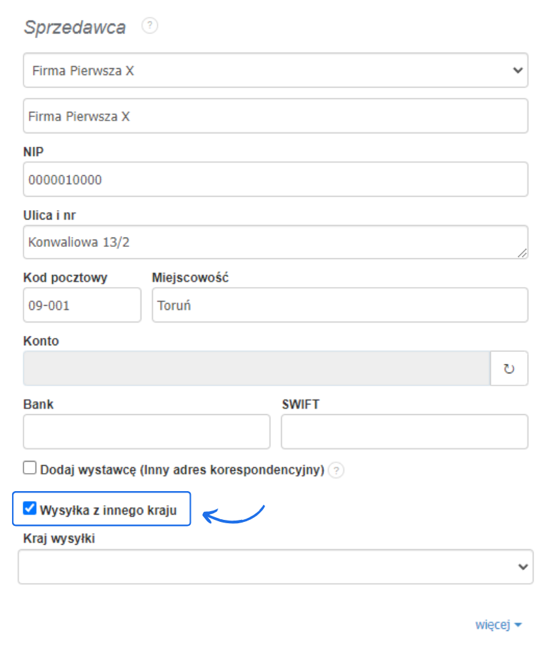The height and width of the screenshot is (645, 559).
Task: Click the refresh icon beside the Konto field
Action: [509, 368]
